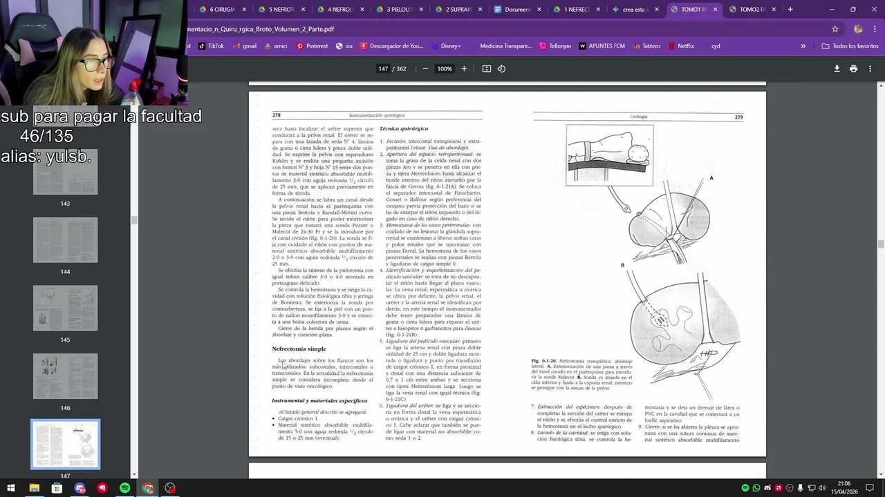Open a new browser tab

(790, 10)
